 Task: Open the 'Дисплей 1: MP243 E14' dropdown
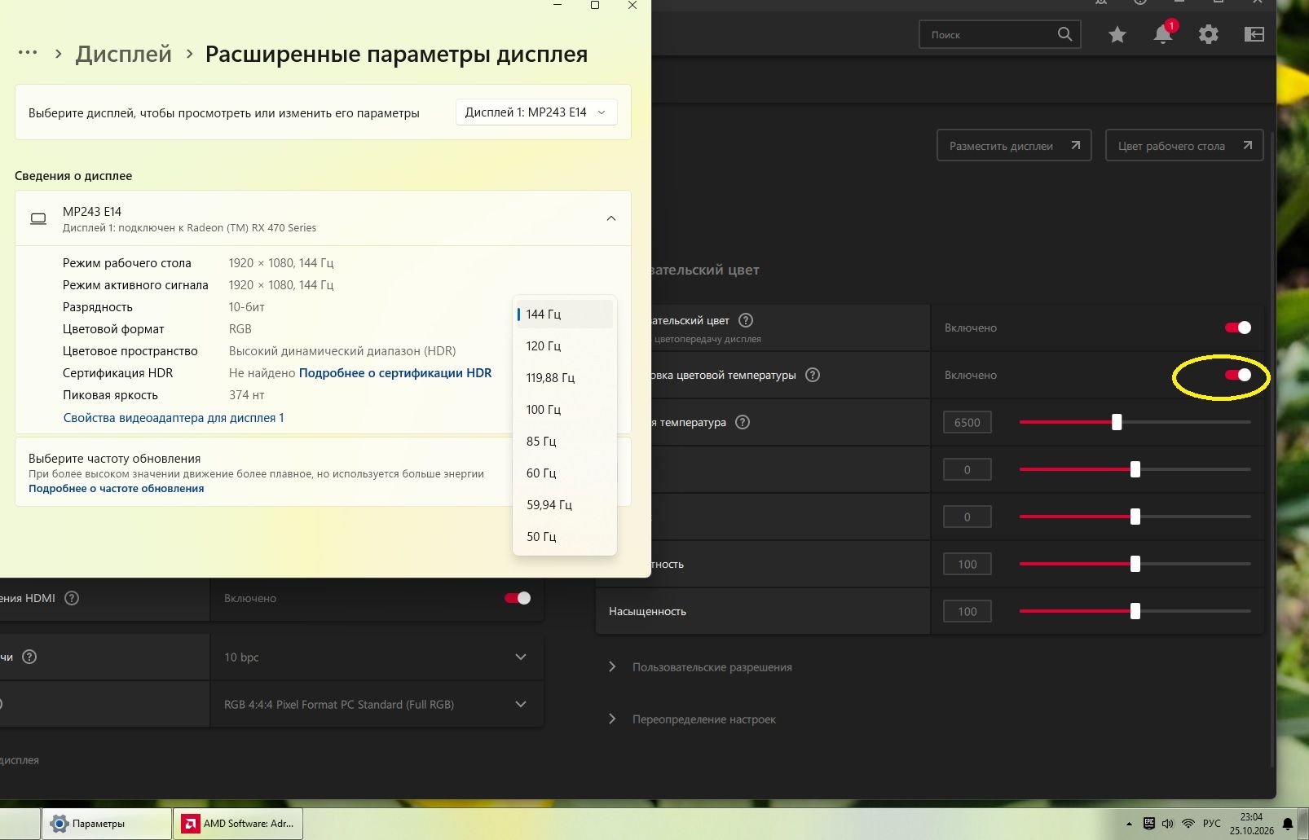click(x=536, y=112)
